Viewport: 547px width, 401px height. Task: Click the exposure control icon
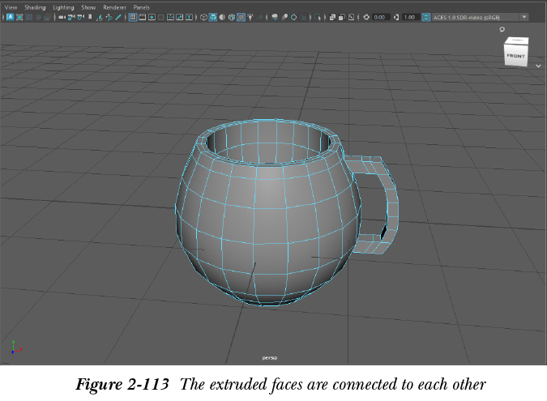coord(366,17)
